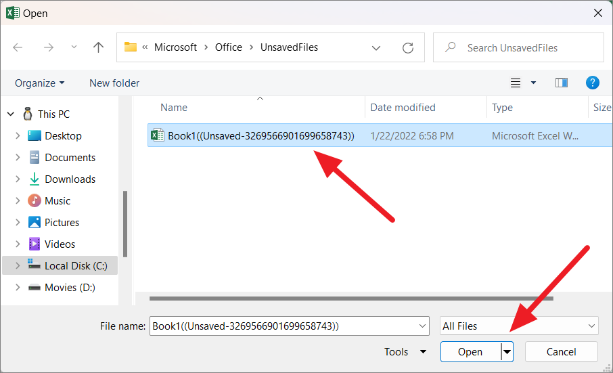Open the Organize menu
Screen dimensions: 613x373
point(39,83)
